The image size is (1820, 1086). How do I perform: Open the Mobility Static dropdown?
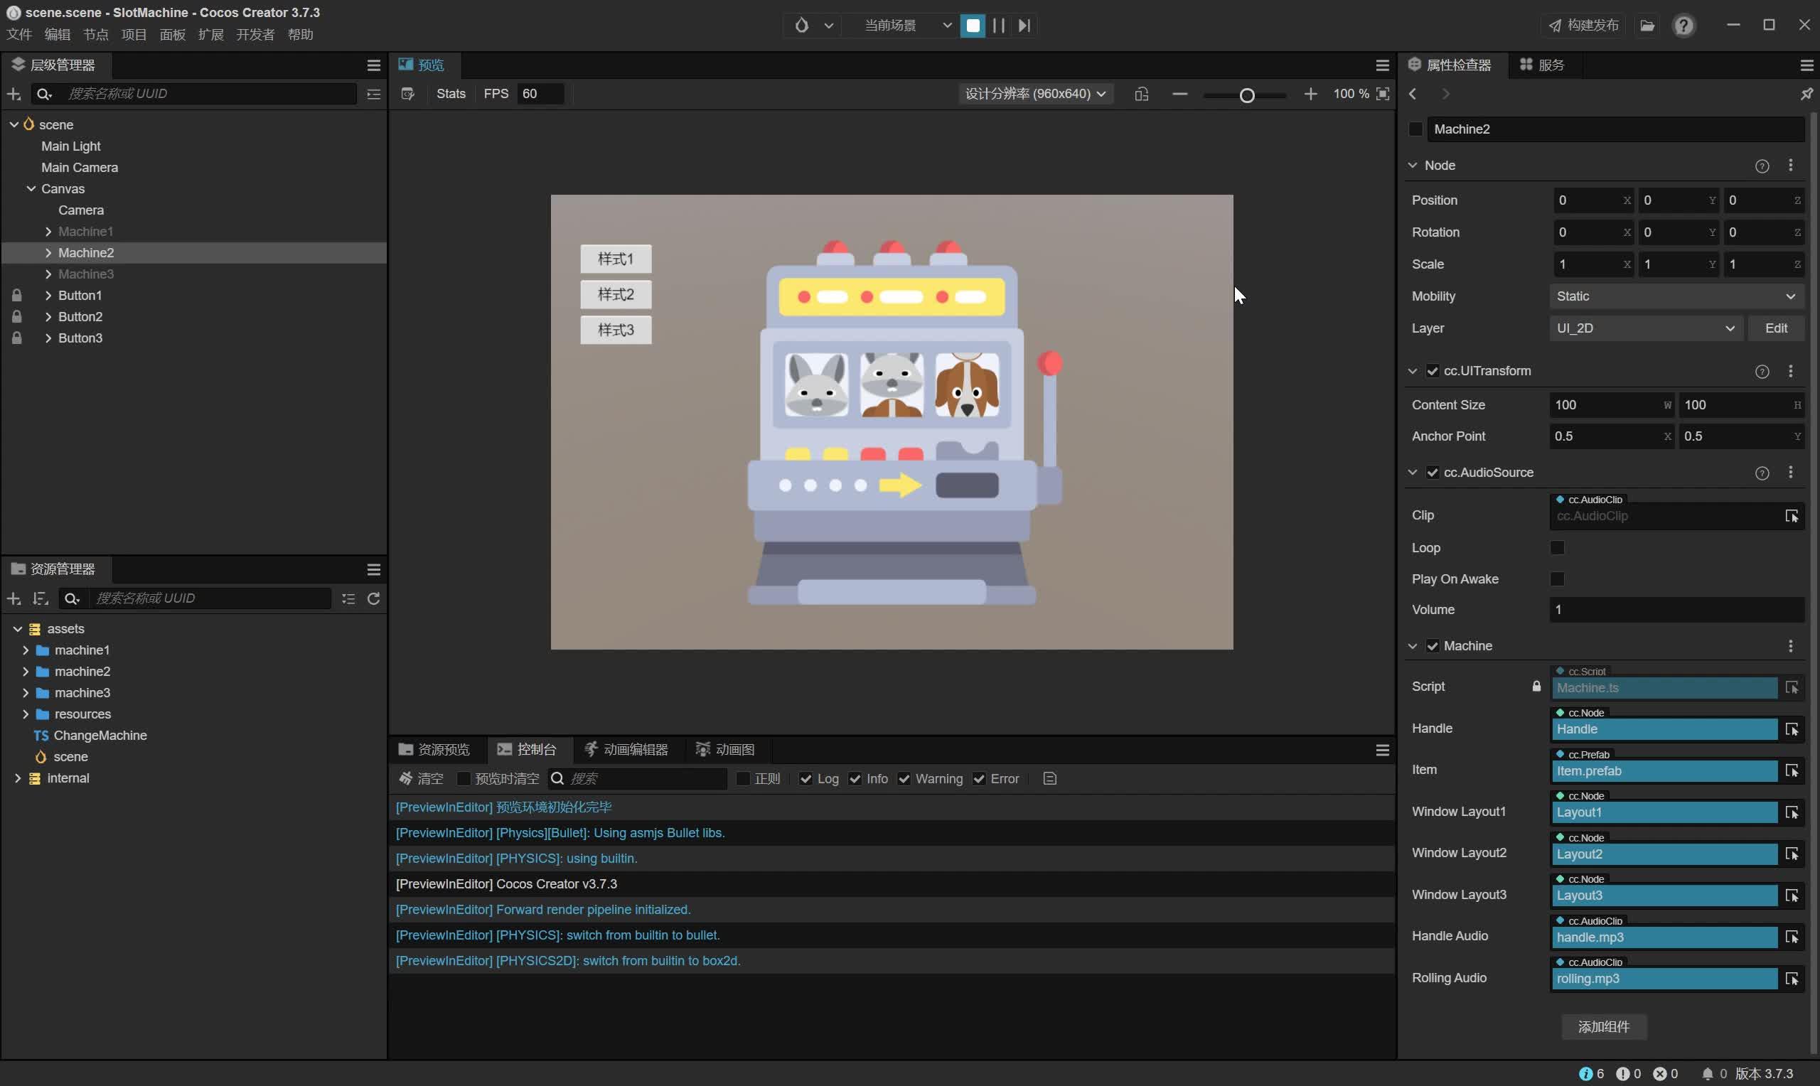coord(1676,296)
